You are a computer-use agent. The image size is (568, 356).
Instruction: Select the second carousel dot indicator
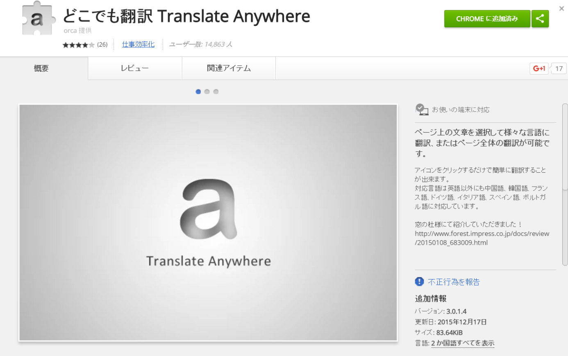[207, 92]
